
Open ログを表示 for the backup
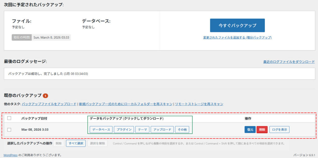pos(279,130)
